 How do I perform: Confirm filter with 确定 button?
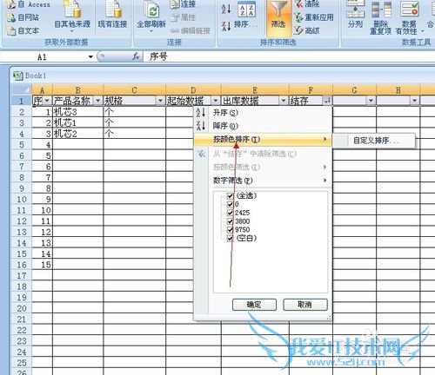(x=254, y=305)
